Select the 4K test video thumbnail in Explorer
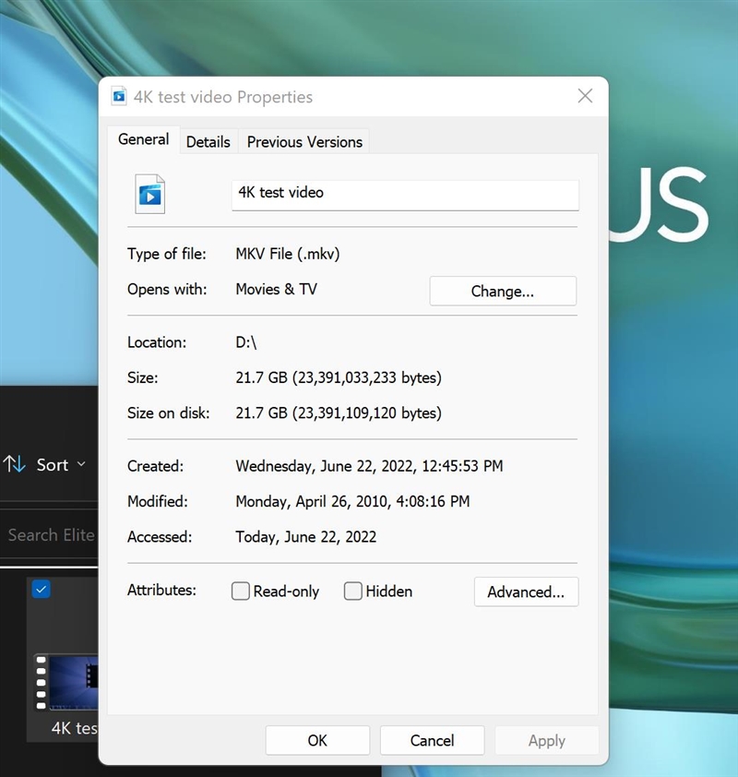 point(66,683)
